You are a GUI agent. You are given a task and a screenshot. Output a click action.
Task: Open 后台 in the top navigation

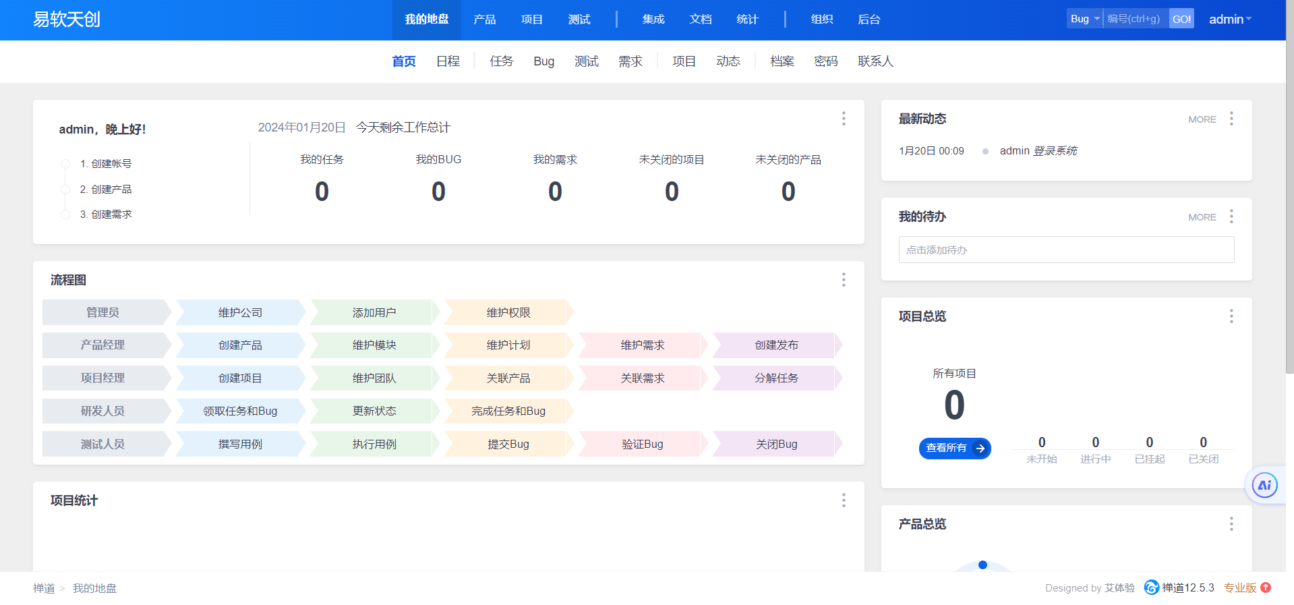click(869, 20)
